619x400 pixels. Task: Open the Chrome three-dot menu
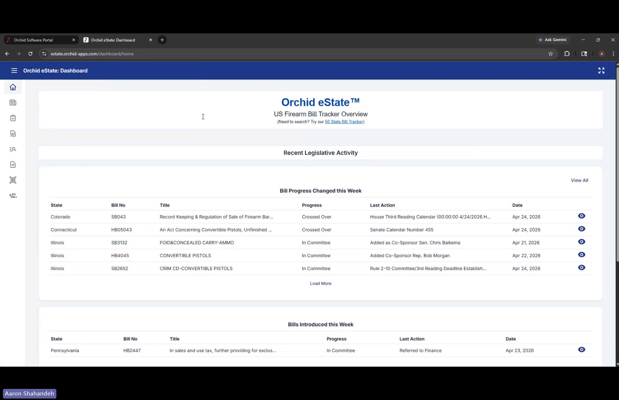coord(613,54)
